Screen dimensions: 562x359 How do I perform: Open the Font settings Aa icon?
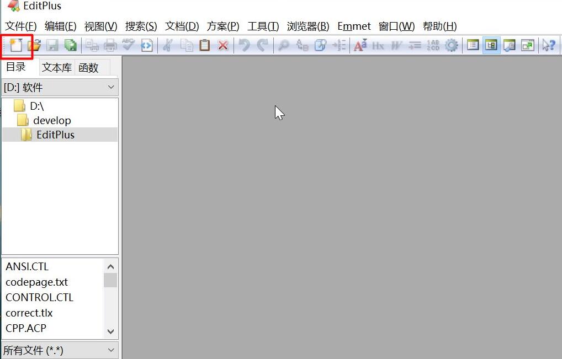tap(360, 45)
